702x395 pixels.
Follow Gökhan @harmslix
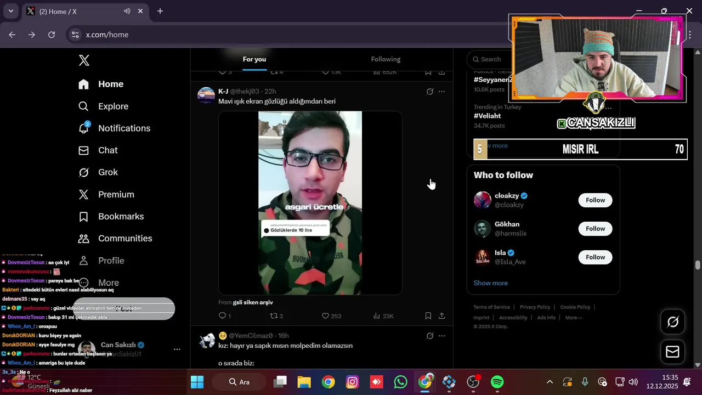595,229
